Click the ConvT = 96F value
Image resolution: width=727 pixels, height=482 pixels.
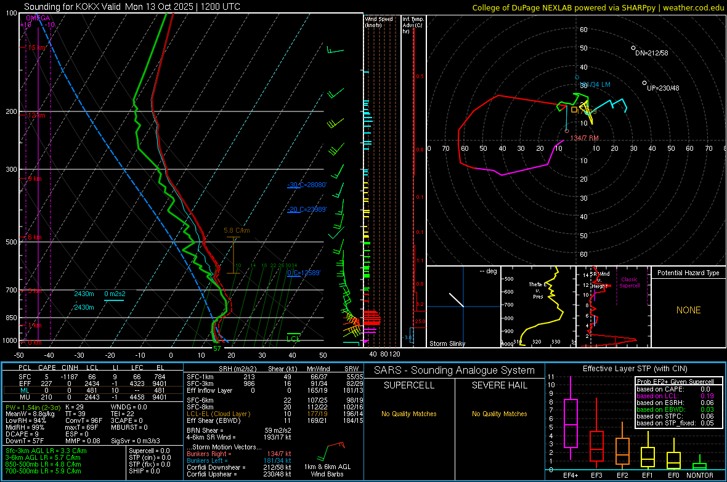(84, 421)
